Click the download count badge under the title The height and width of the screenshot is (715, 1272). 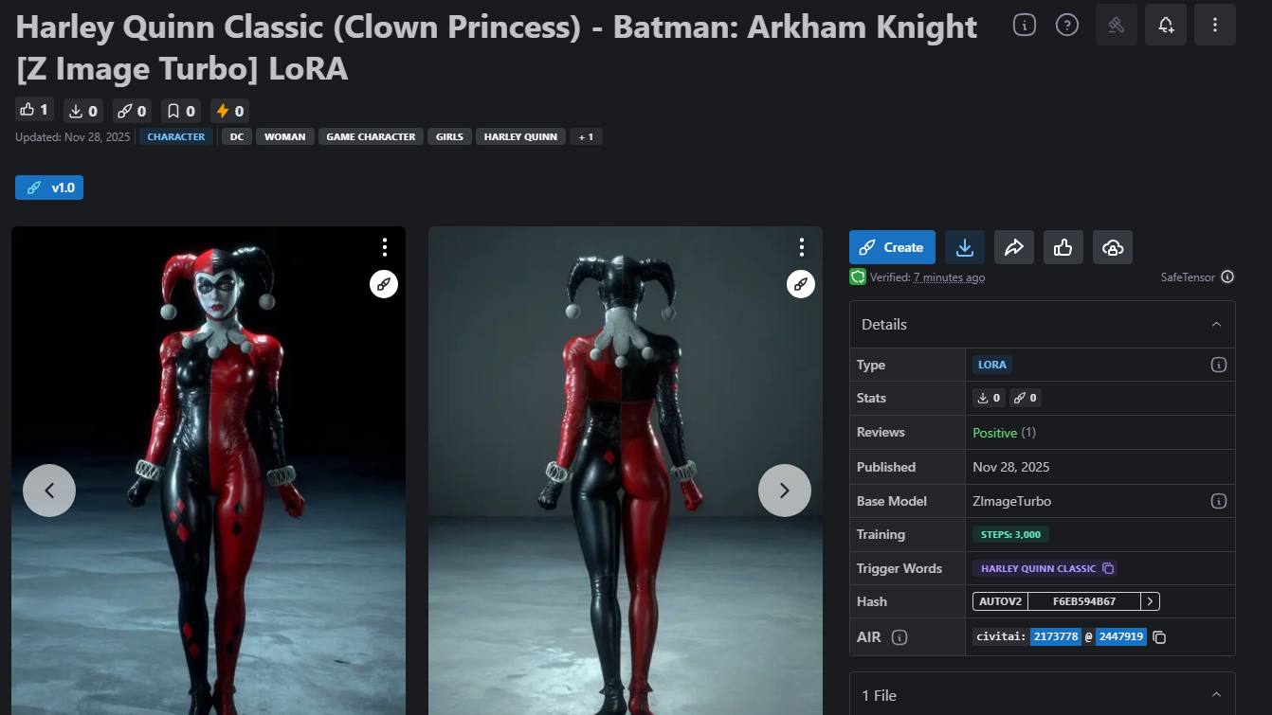click(83, 111)
